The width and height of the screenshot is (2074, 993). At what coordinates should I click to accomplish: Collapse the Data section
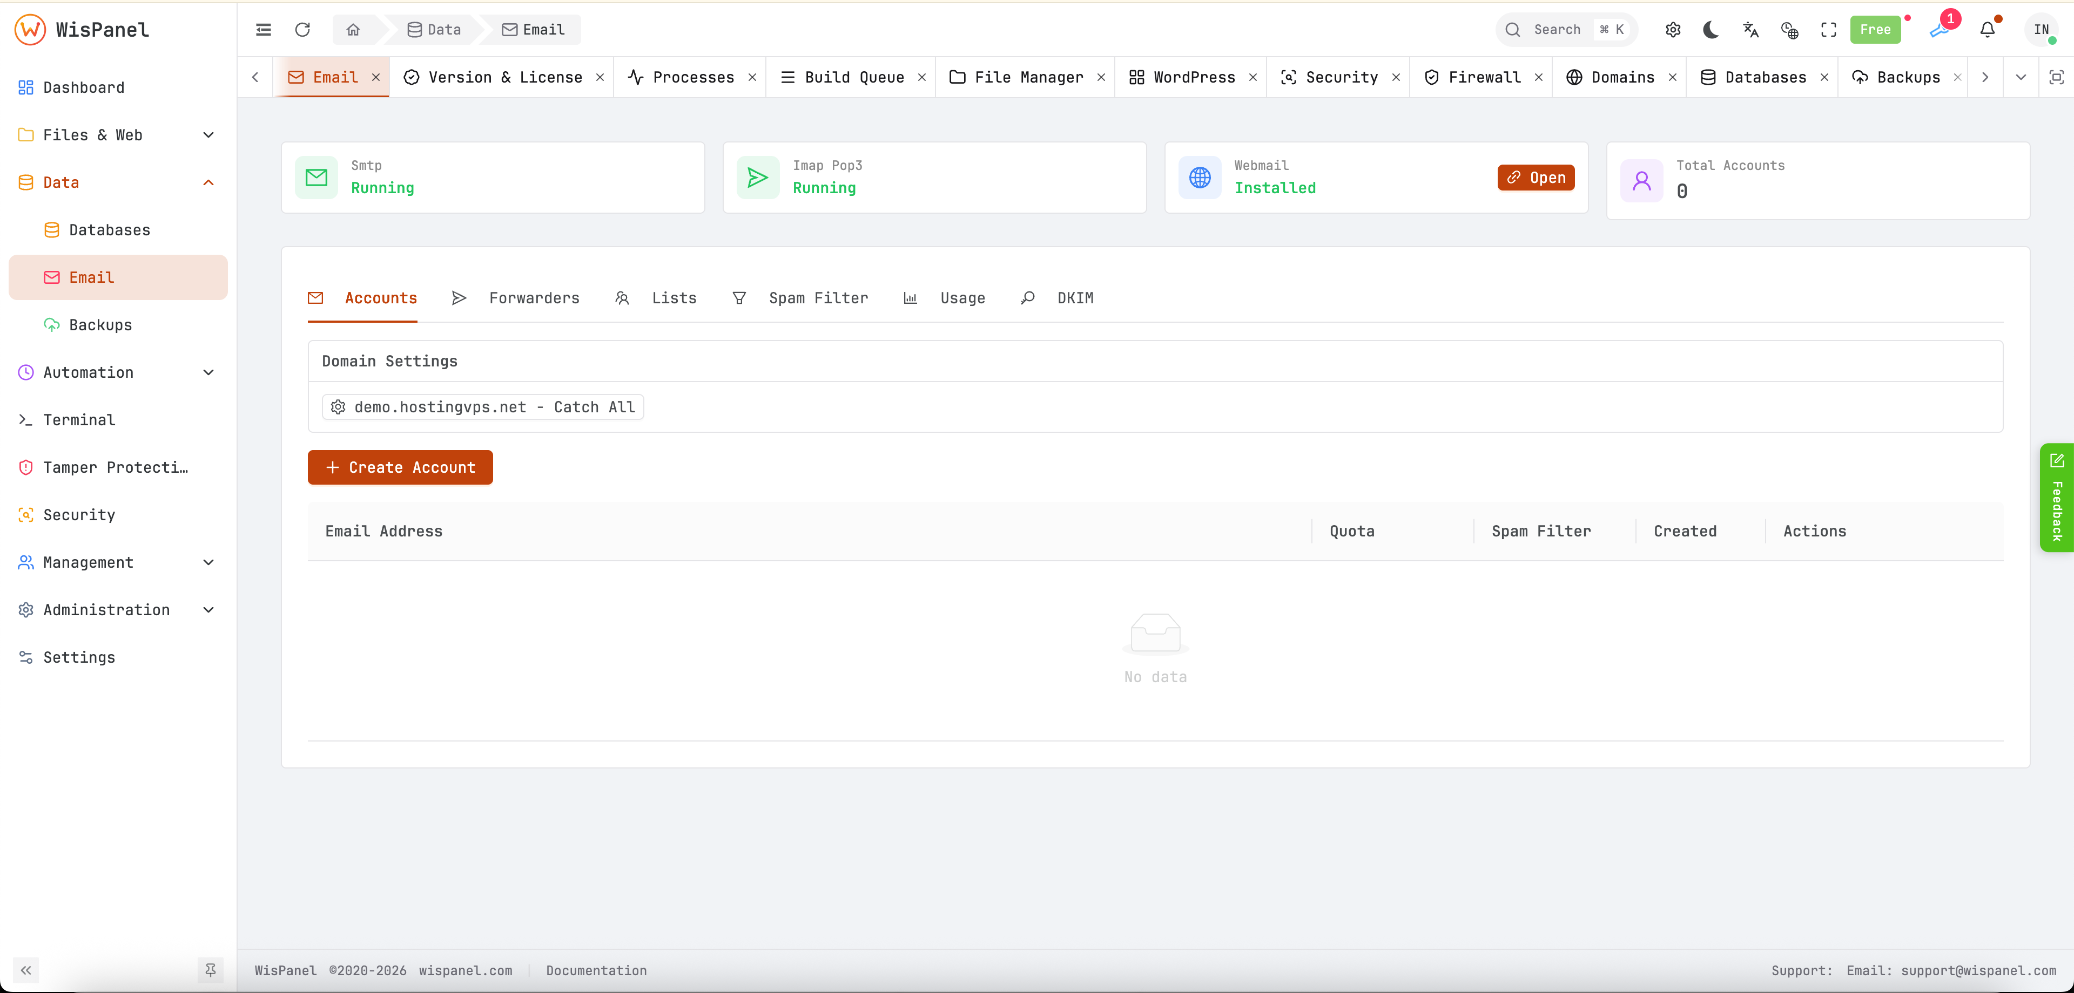click(x=118, y=182)
